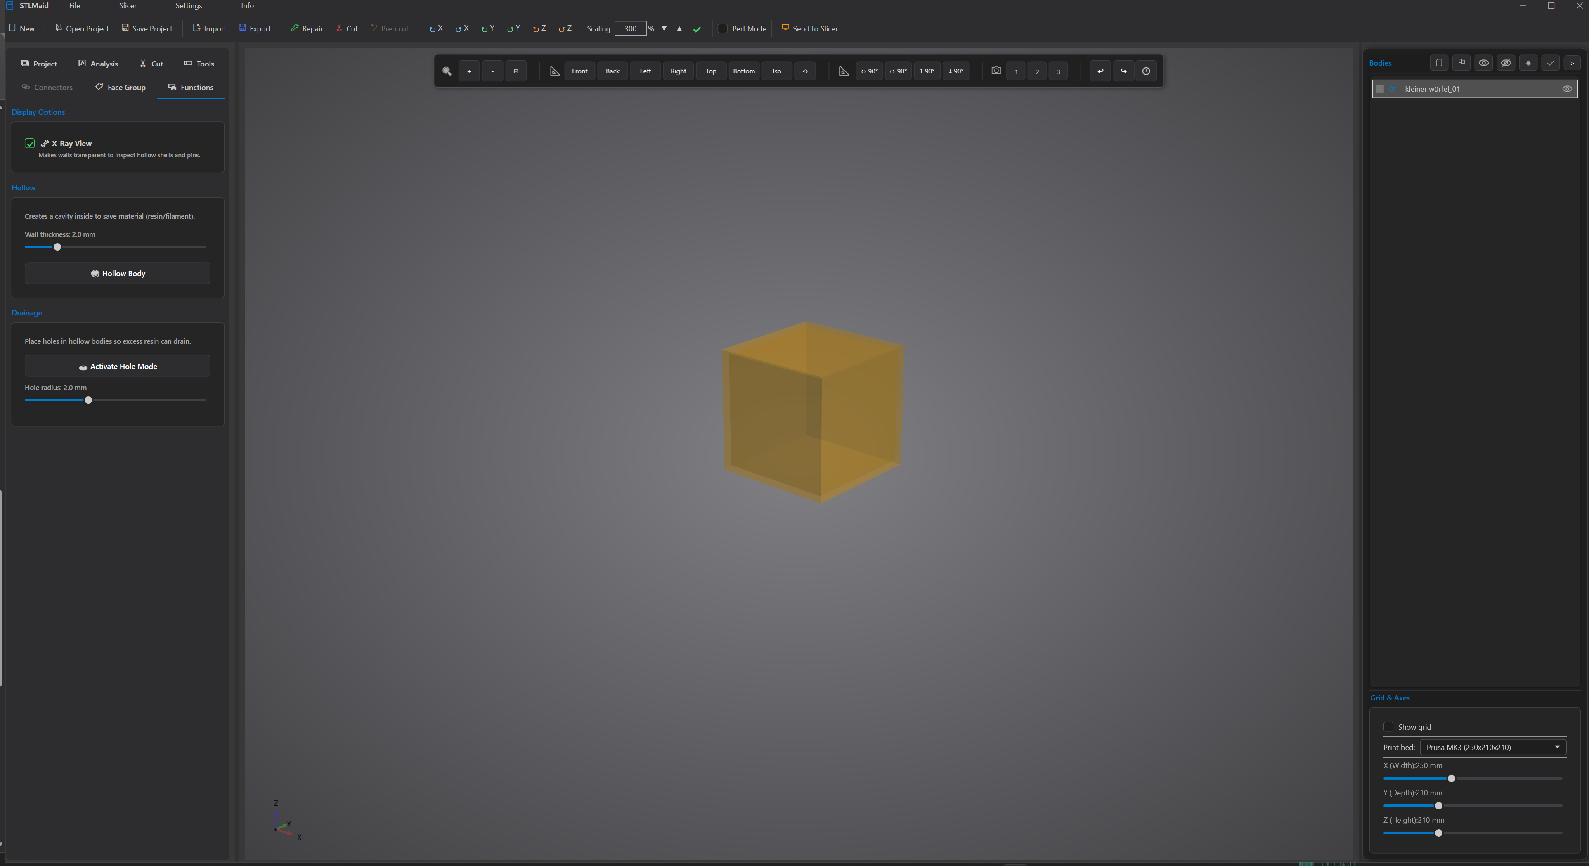1589x866 pixels.
Task: Open the Print bed dropdown
Action: 1493,748
